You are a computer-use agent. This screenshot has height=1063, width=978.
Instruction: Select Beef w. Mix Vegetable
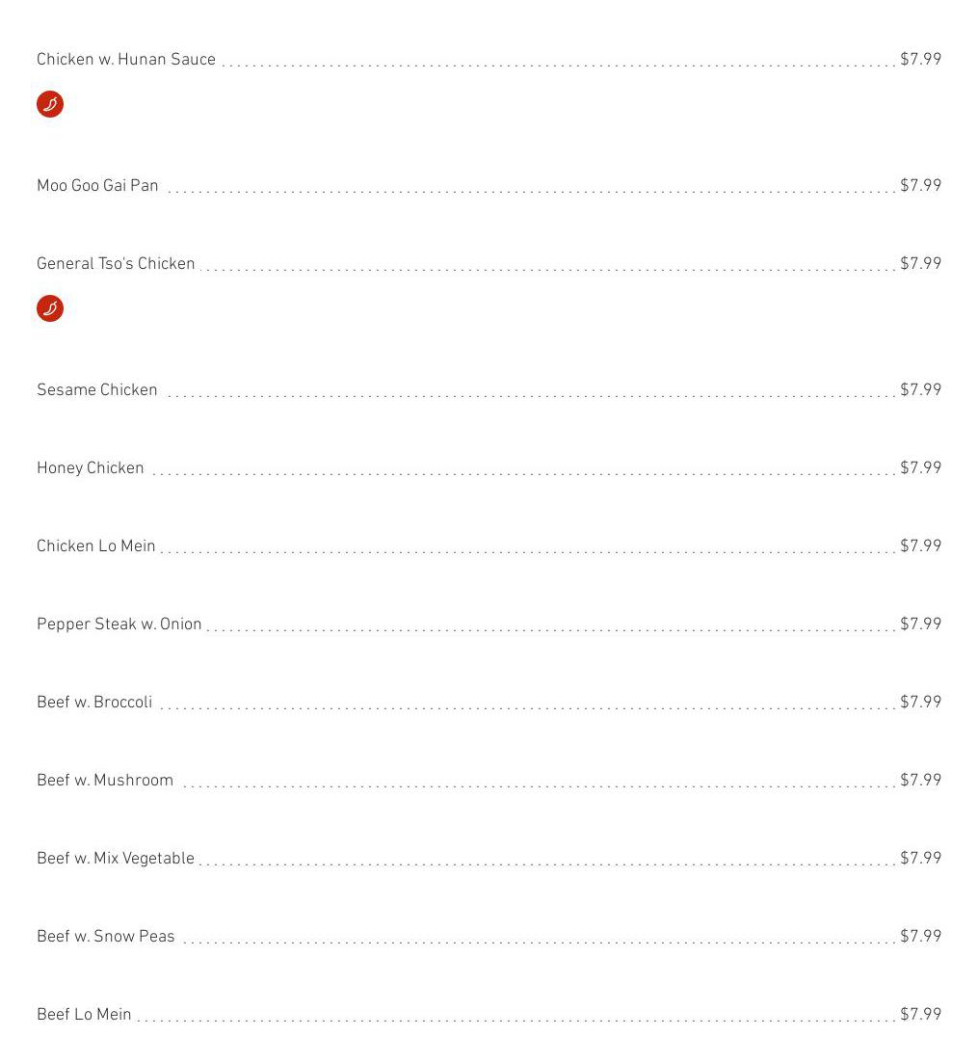[116, 859]
